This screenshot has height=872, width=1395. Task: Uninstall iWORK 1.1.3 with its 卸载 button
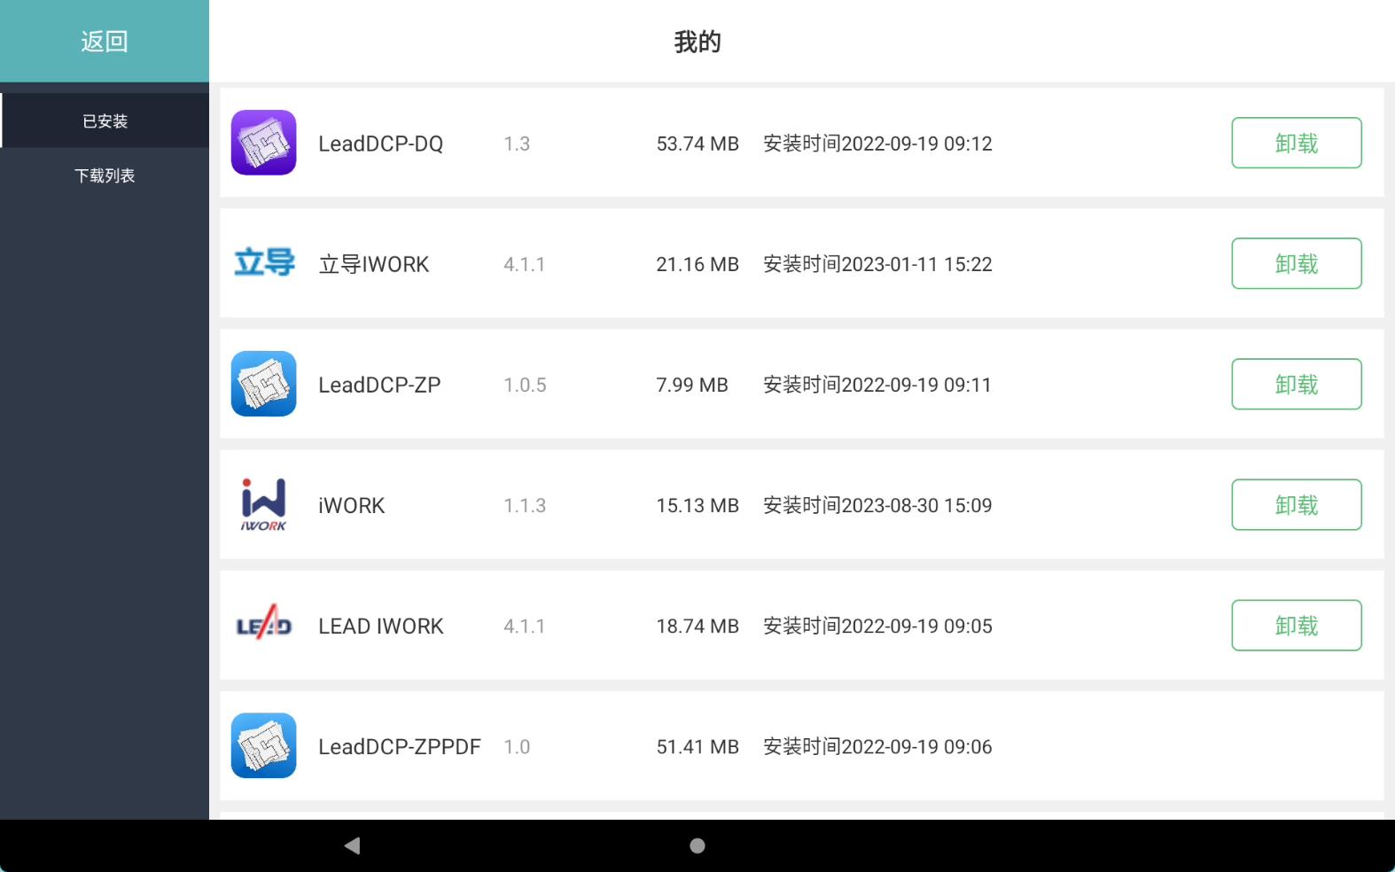[1297, 504]
